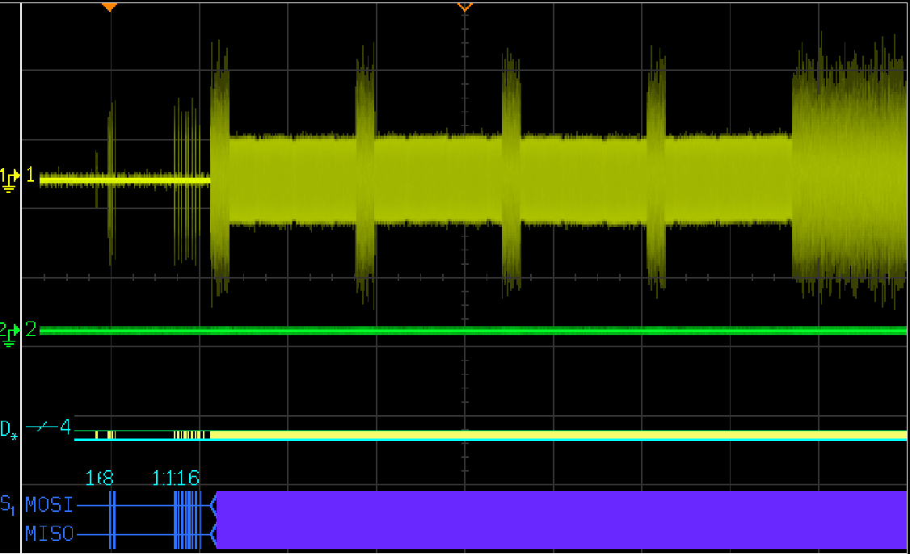Click the decoded packet value 1:8
Viewport: 910px width, 554px height.
(x=100, y=478)
